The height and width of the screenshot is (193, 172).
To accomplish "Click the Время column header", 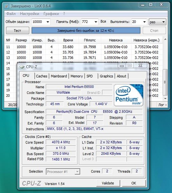I will click(68, 40).
